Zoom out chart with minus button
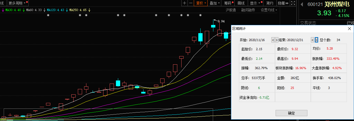 [191, 3]
